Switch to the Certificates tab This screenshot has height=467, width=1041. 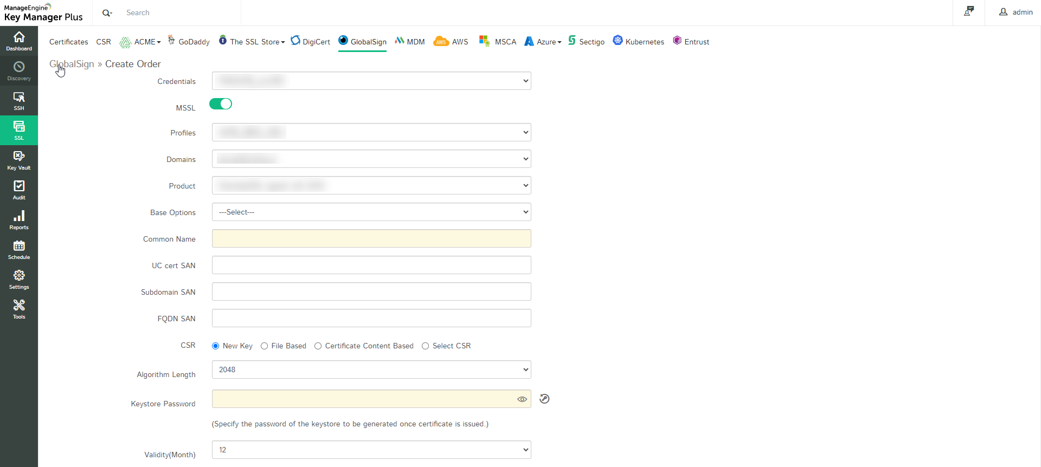(69, 42)
